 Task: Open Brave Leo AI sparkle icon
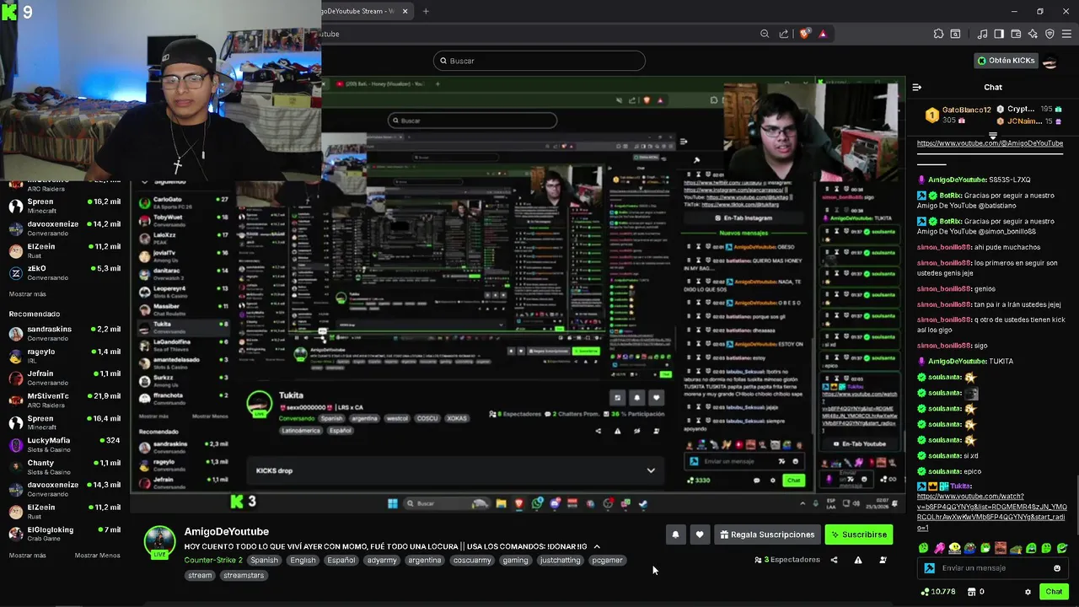pos(1033,34)
